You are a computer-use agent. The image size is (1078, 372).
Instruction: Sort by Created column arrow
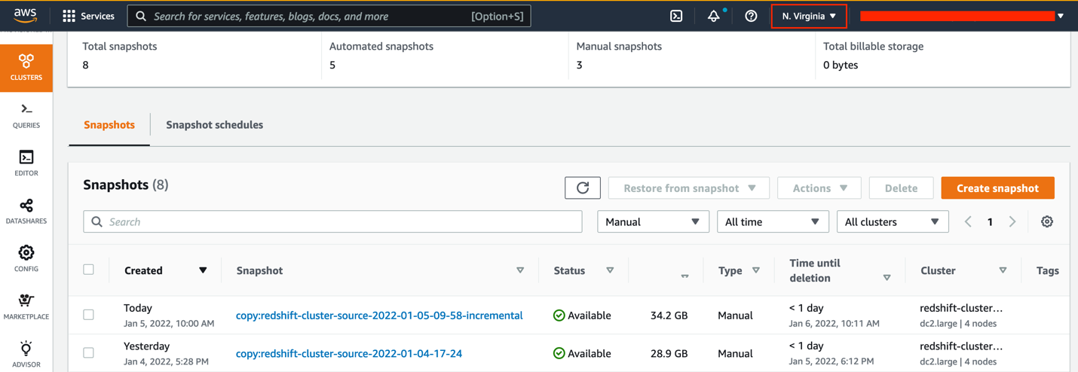[203, 270]
